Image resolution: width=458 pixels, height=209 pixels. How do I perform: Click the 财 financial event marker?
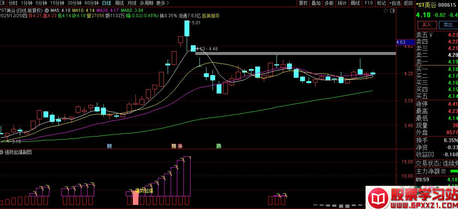click(x=109, y=146)
